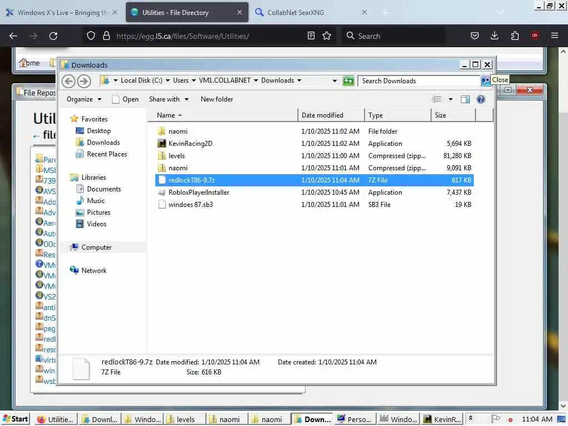This screenshot has width=568, height=426.
Task: Click the tracking protection shield icon
Action: coord(91,36)
